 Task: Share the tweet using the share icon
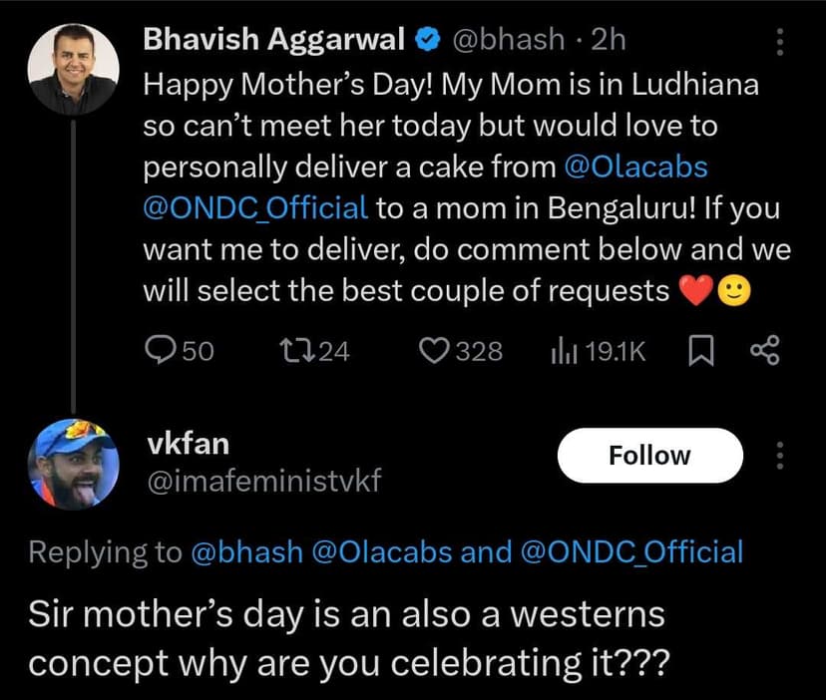coord(763,350)
